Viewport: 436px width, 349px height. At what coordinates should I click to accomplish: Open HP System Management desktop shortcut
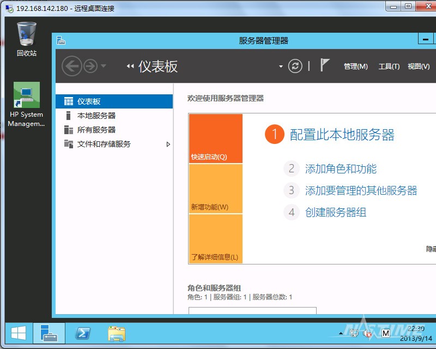(x=27, y=104)
